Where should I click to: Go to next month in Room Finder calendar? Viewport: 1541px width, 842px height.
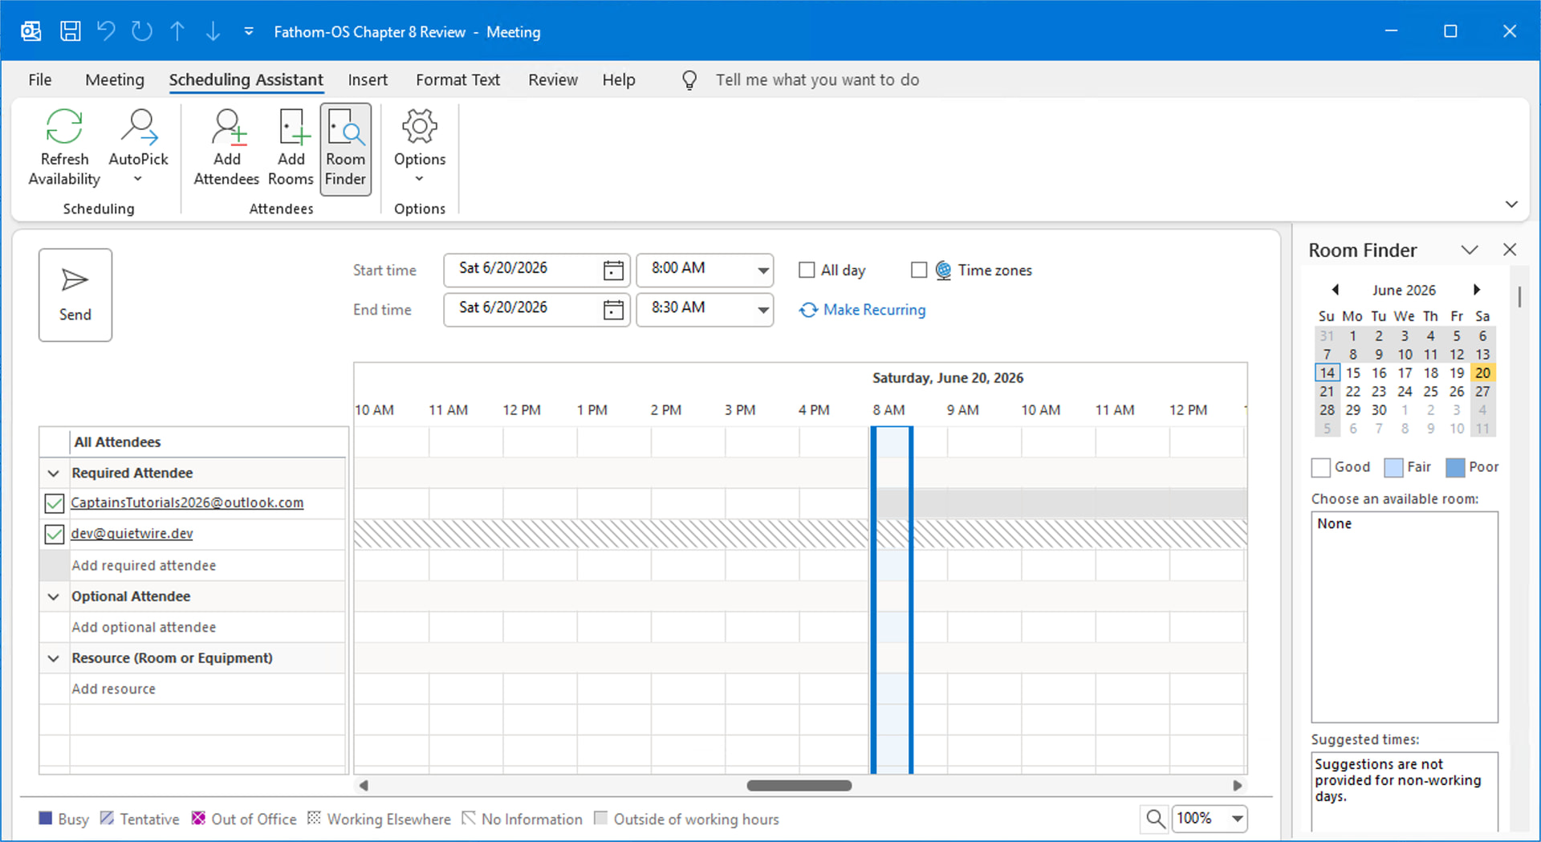click(1476, 290)
